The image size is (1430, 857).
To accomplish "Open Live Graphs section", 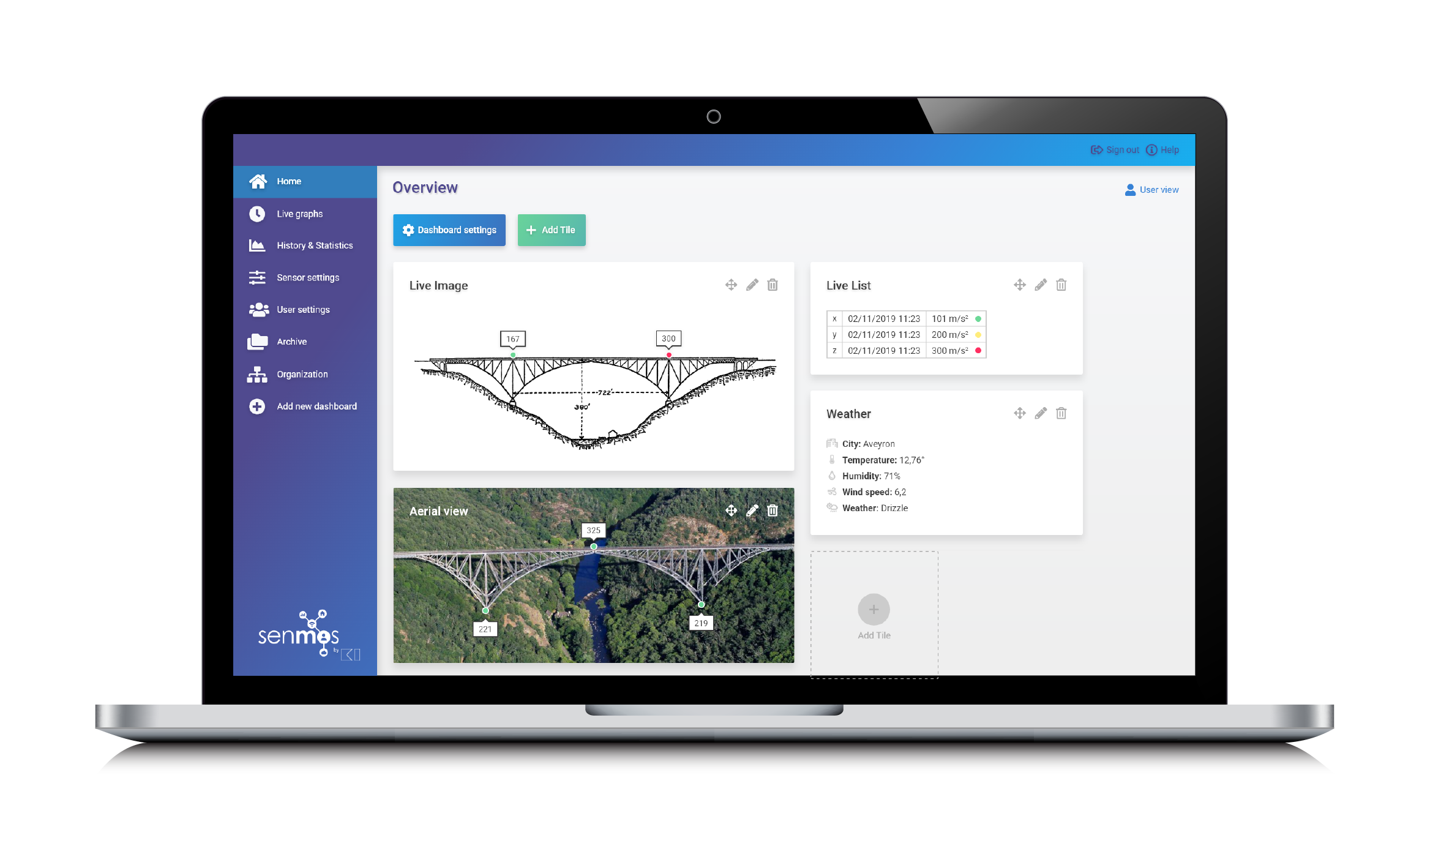I will point(300,214).
